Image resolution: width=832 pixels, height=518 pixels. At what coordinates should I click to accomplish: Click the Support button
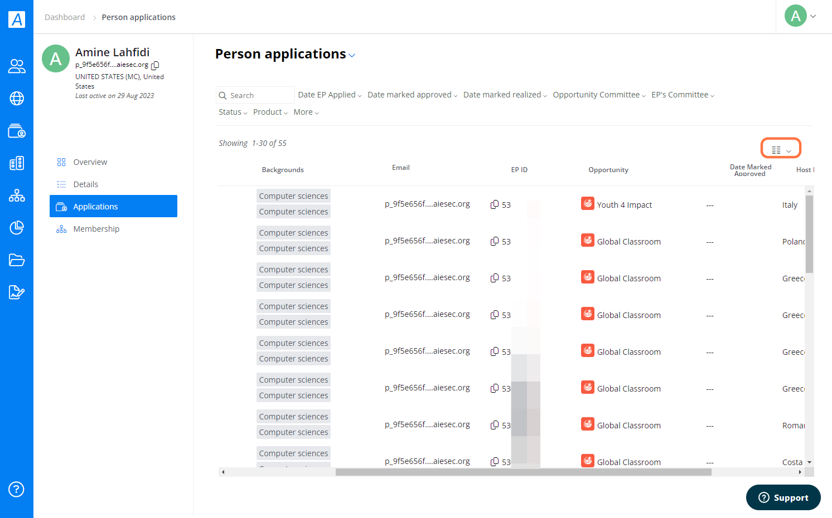tap(783, 497)
